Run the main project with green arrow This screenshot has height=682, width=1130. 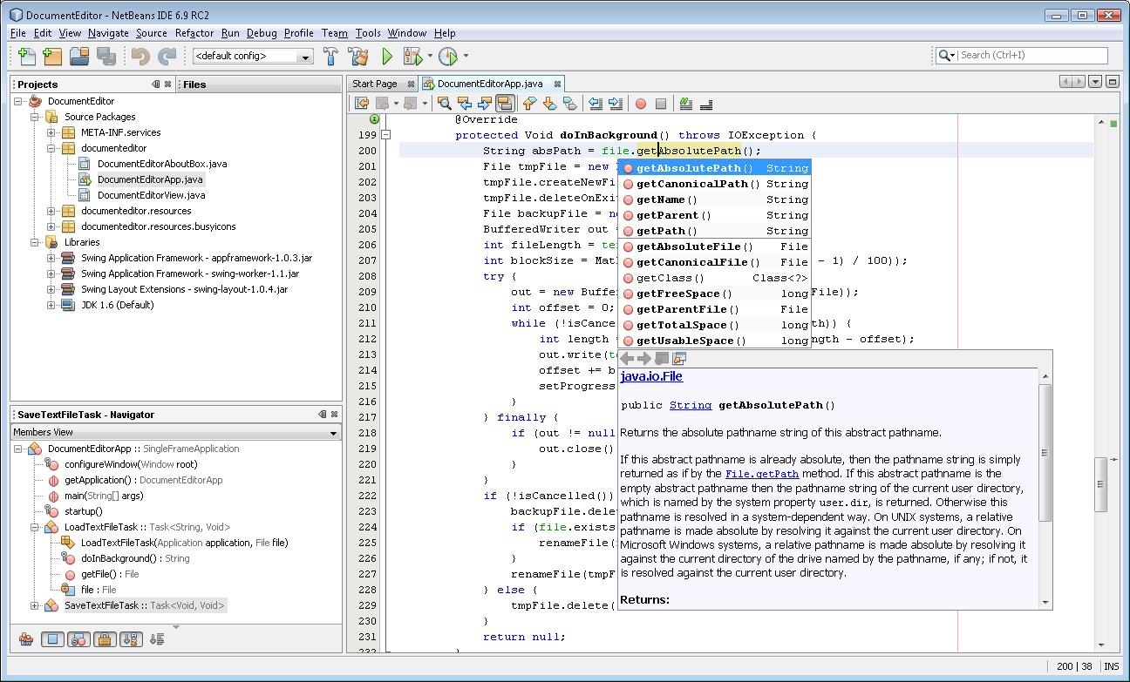click(387, 57)
